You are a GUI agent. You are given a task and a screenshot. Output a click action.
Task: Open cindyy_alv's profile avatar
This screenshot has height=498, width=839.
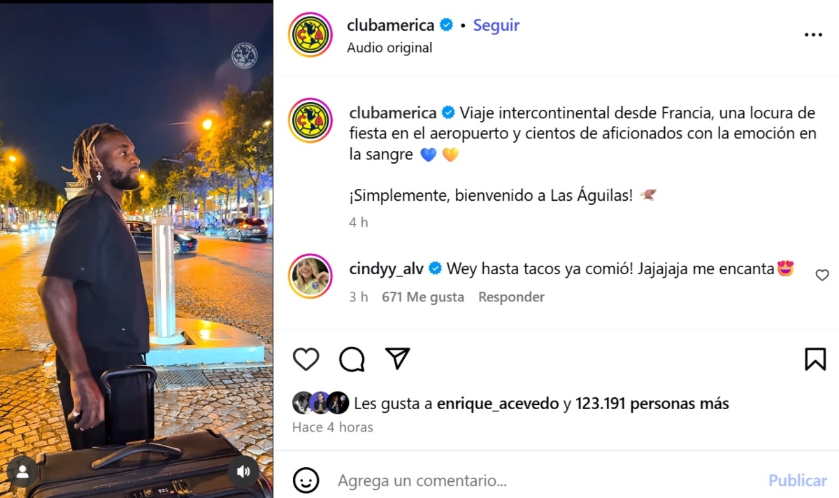[x=310, y=276]
